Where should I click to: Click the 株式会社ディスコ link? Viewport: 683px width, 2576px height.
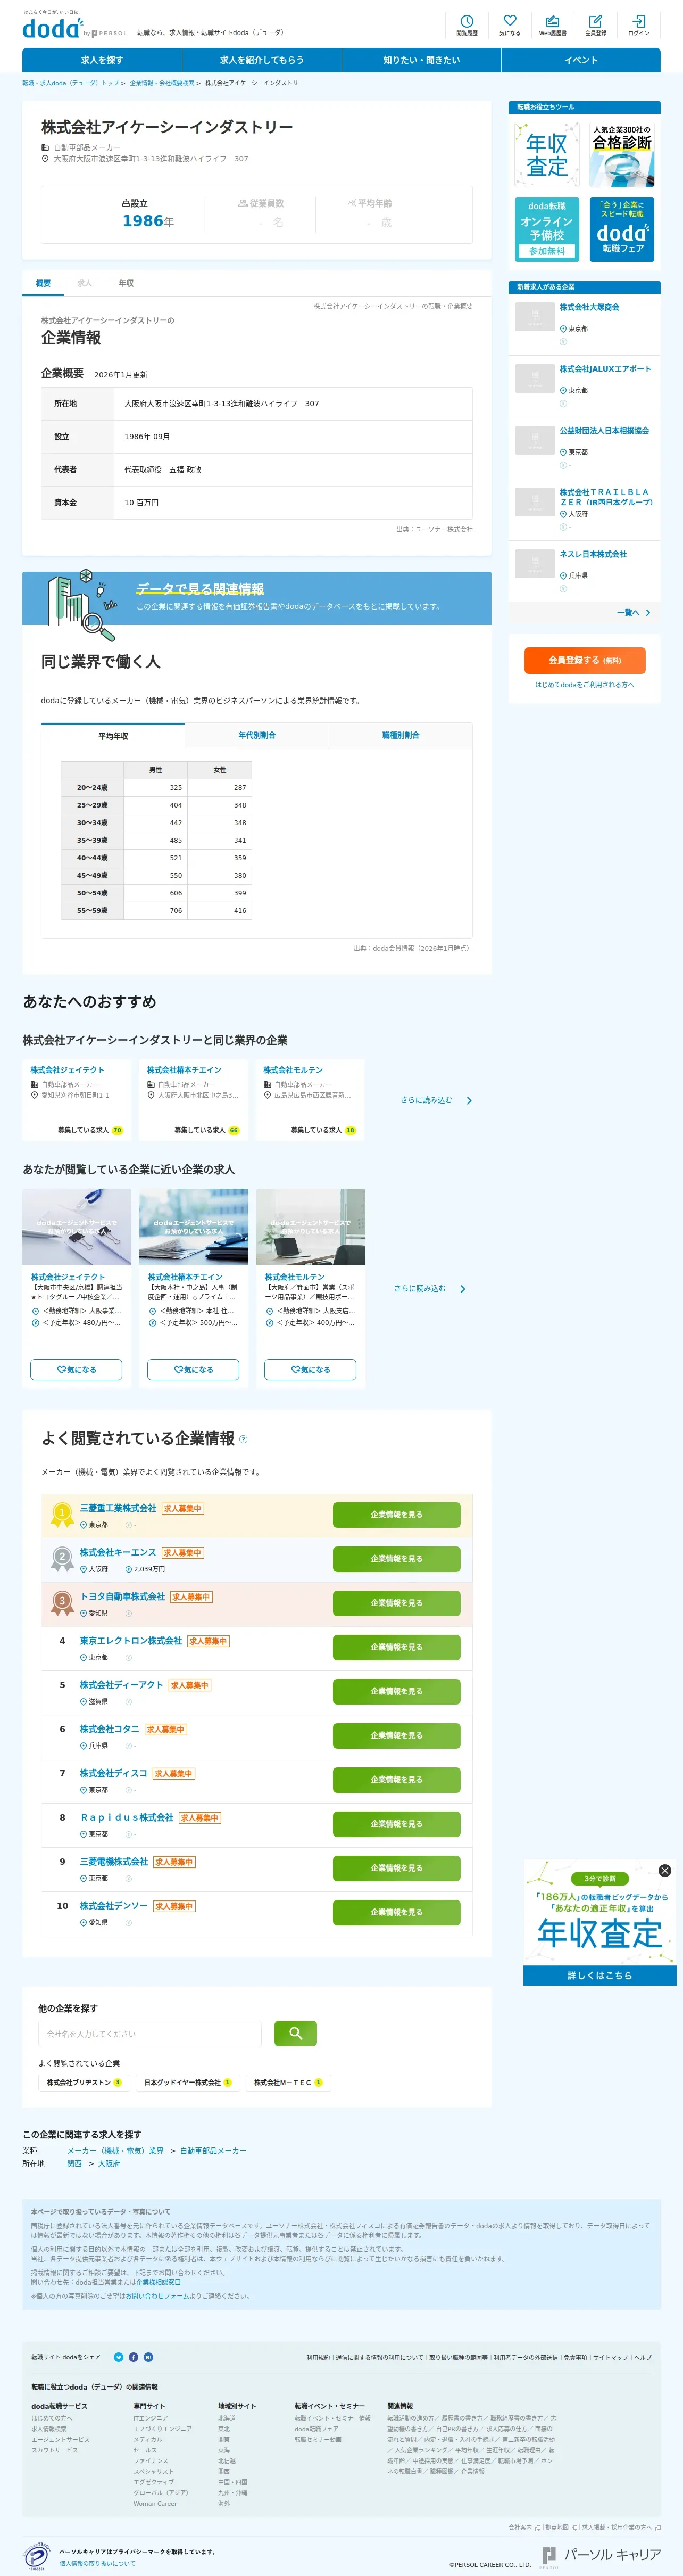tap(114, 1773)
